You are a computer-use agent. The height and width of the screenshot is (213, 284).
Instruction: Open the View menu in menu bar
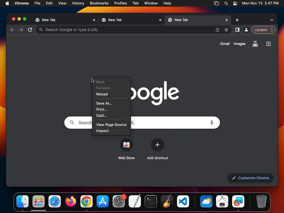(x=62, y=3)
